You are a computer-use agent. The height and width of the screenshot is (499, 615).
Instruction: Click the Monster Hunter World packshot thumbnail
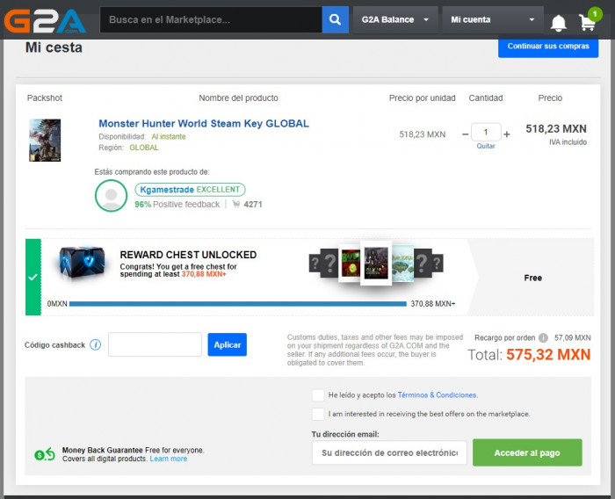45,141
